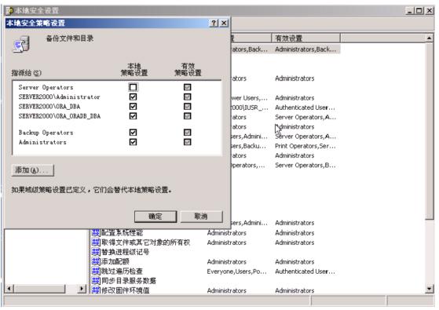
Task: Click effective policy checkbox for SERVER2000\Administrator
Action: [x=188, y=97]
